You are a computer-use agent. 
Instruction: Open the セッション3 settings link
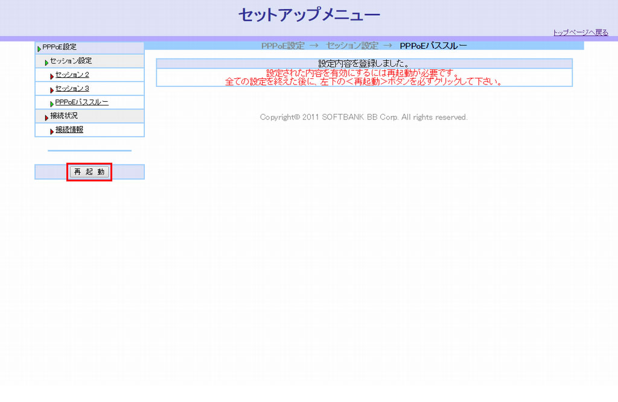tap(72, 89)
